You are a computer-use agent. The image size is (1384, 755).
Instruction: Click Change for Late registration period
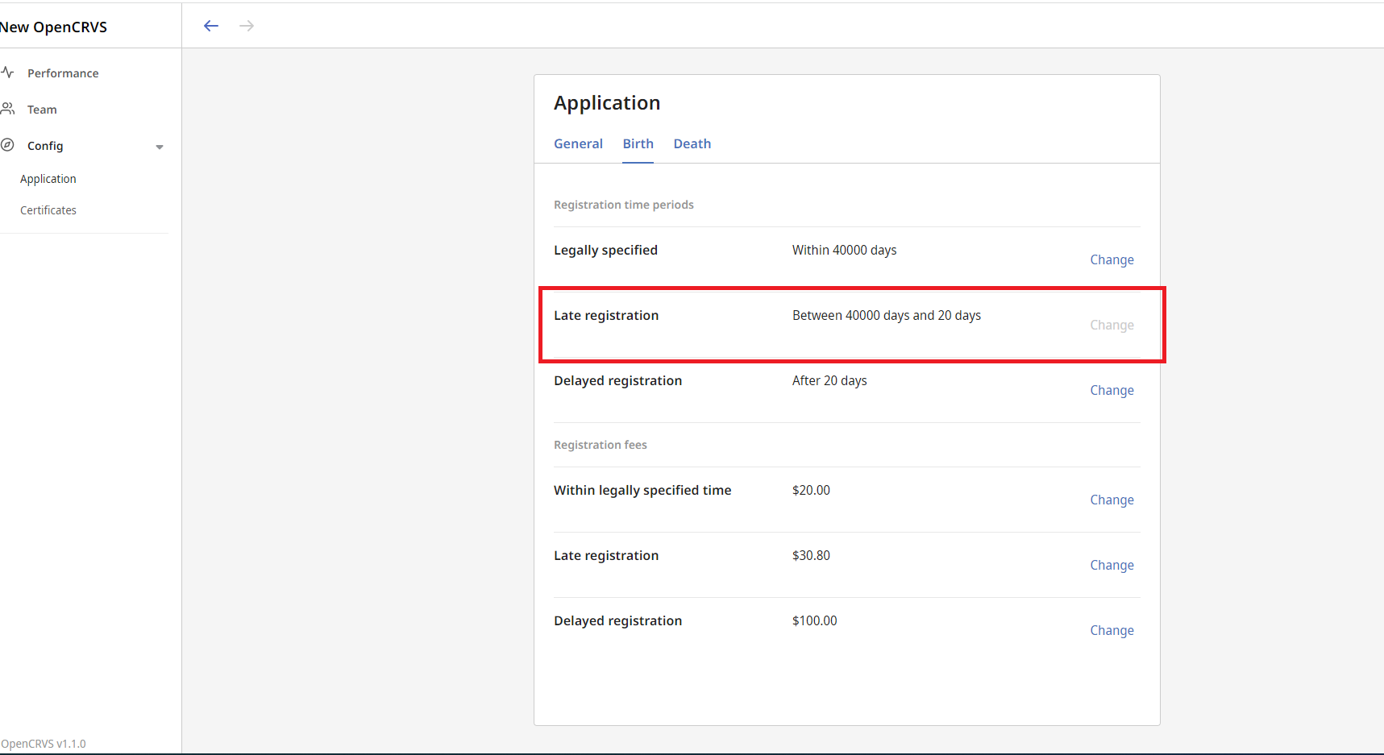[1112, 325]
